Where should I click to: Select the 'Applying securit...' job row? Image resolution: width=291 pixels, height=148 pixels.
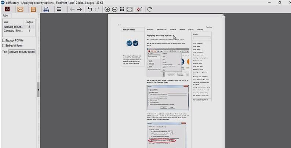point(19,27)
